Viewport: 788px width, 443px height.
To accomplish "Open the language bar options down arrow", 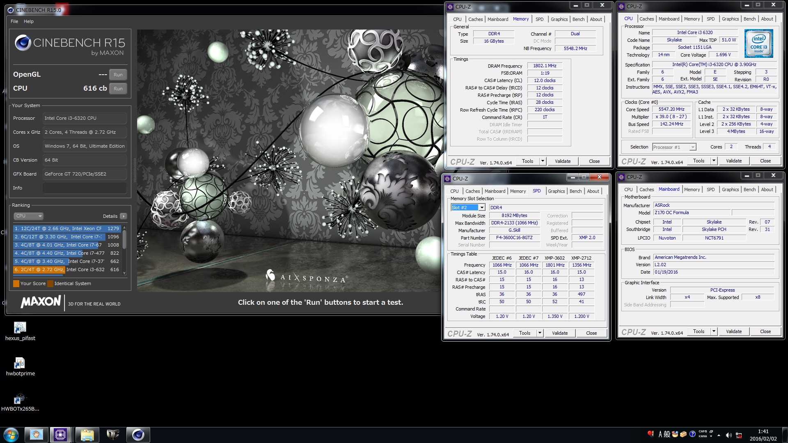I will 711,436.
